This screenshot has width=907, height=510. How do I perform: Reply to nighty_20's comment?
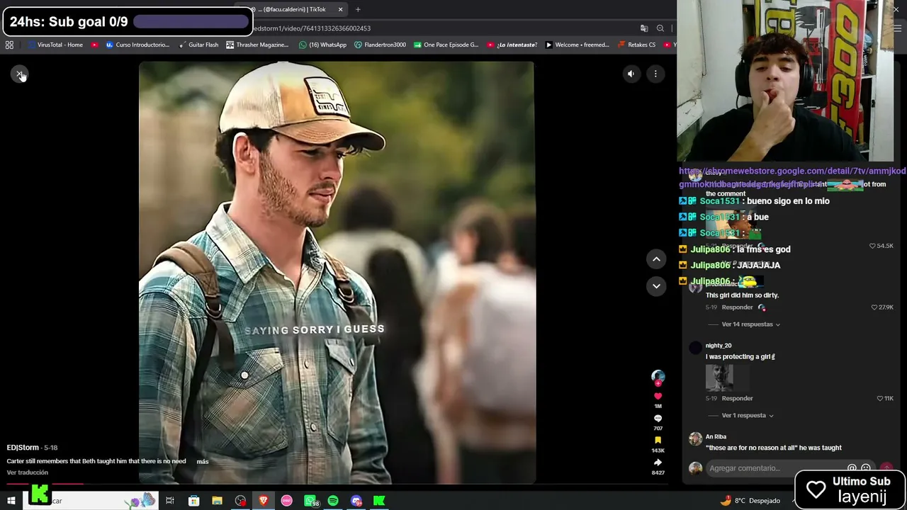(x=737, y=398)
